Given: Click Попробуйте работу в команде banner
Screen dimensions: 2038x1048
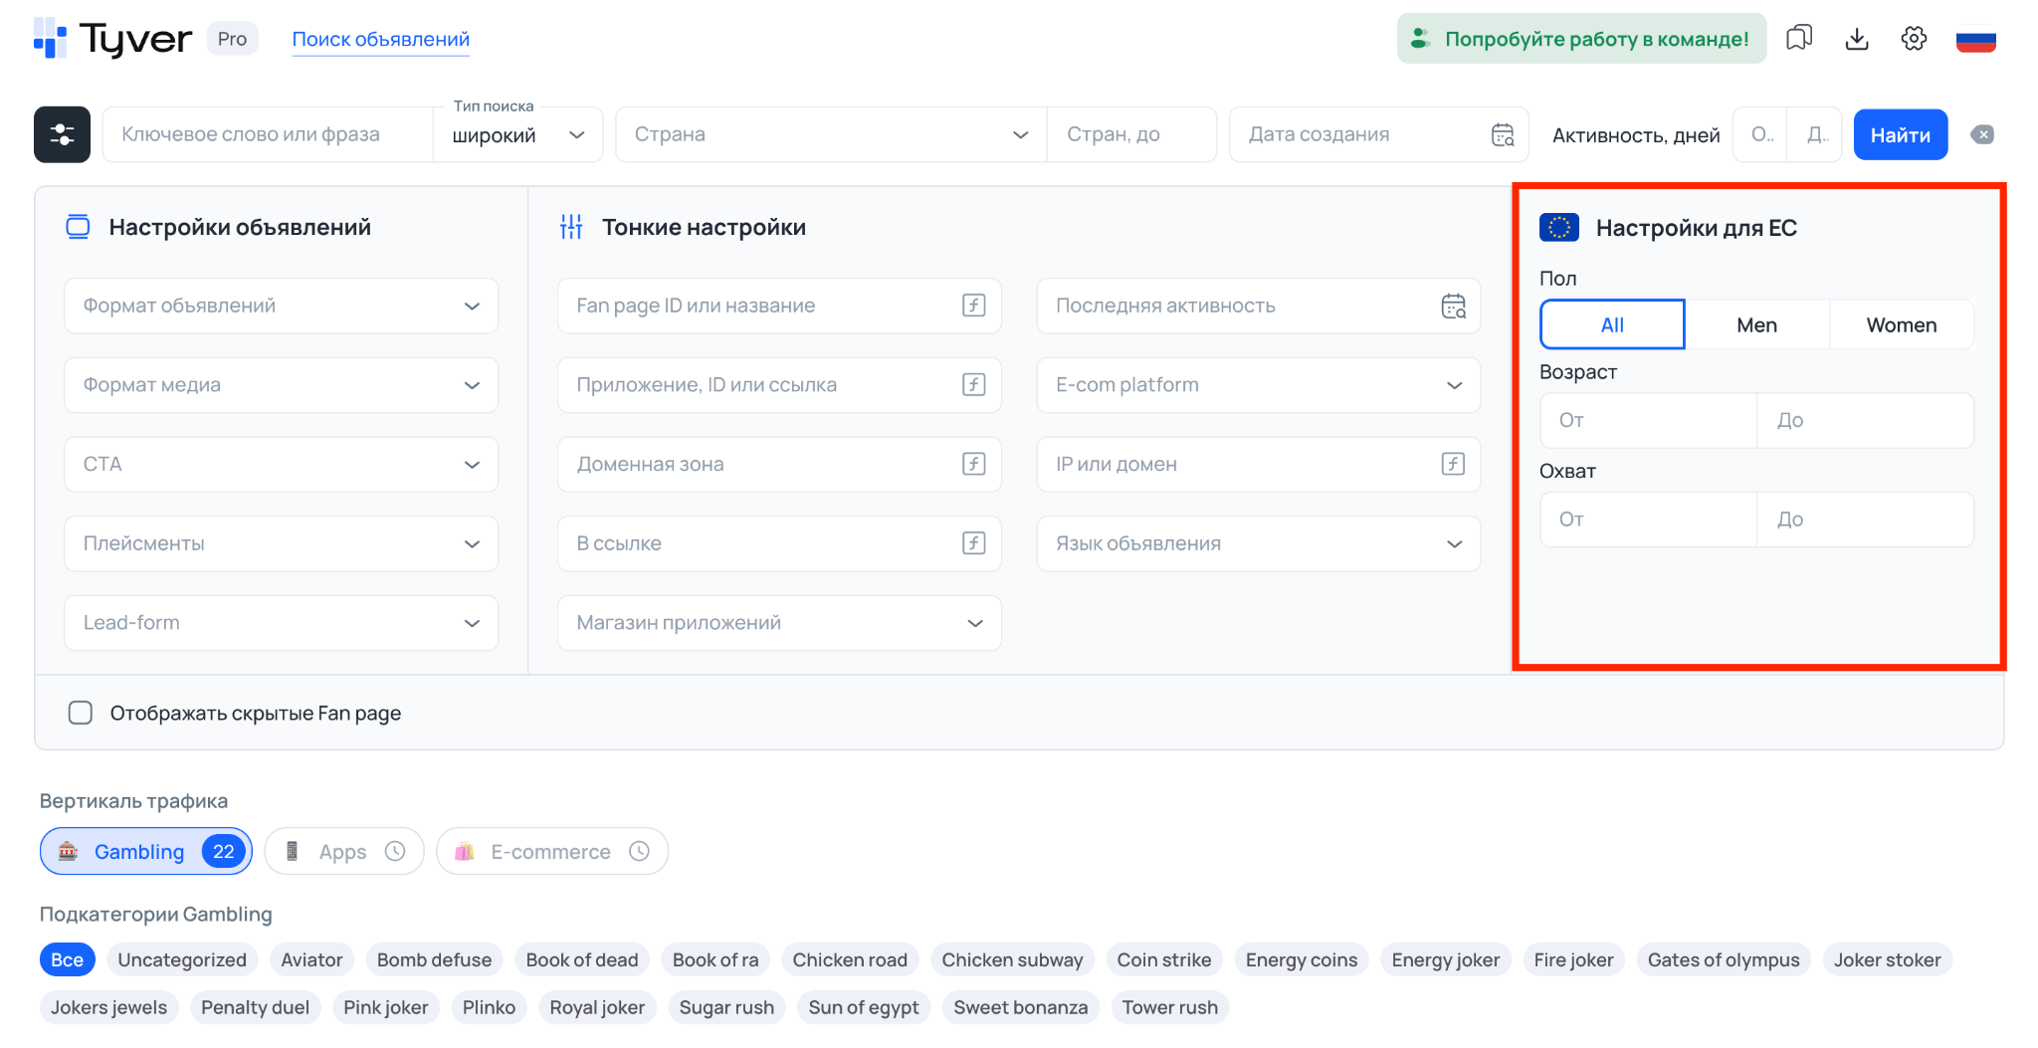Looking at the screenshot, I should 1581,39.
